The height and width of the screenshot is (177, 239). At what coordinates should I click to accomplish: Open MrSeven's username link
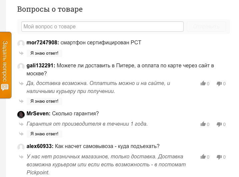pos(38,114)
